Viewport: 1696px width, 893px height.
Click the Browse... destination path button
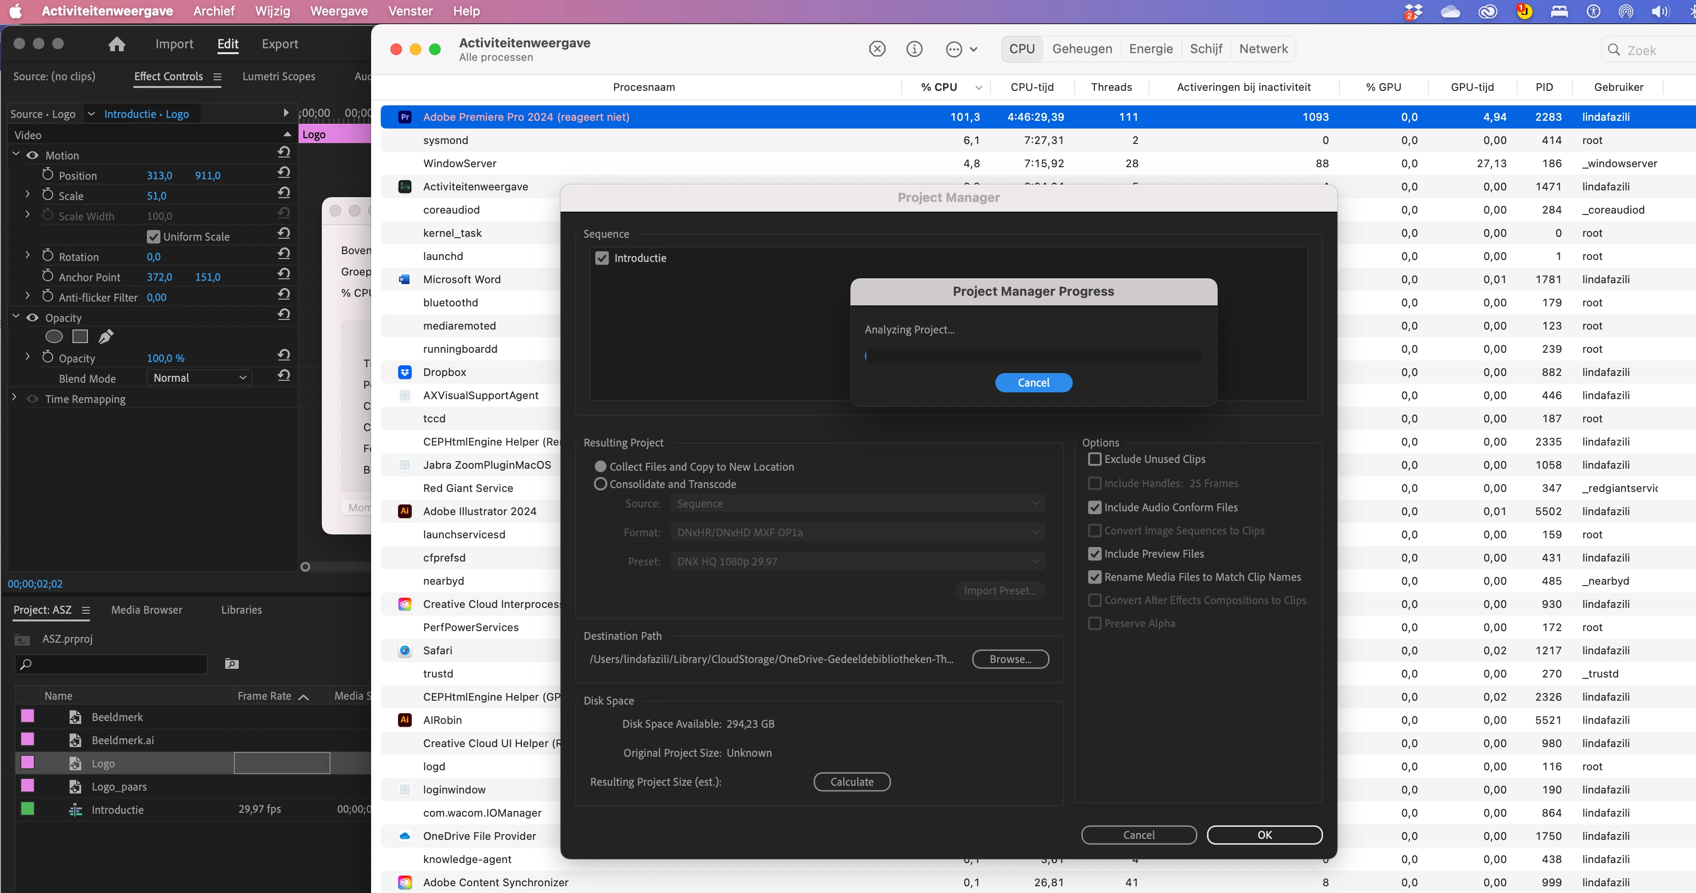click(1010, 659)
